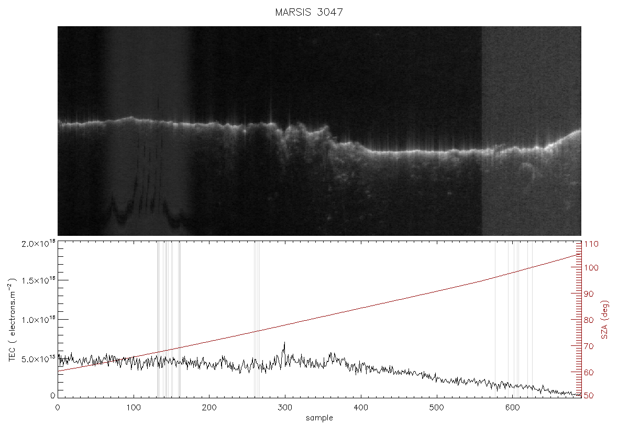Image resolution: width=618 pixels, height=435 pixels.
Task: Click the 'sample' x-axis label
Action: tap(319, 418)
